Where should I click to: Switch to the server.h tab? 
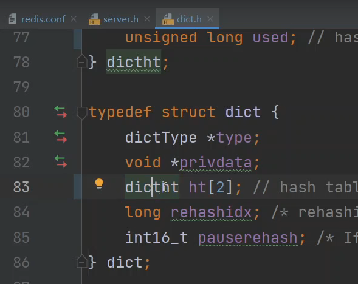coord(121,19)
